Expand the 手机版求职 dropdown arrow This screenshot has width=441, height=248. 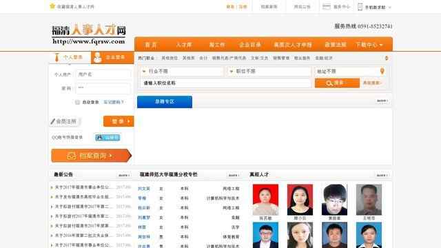click(389, 8)
